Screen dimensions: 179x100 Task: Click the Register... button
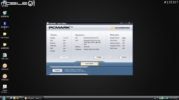click(57, 70)
